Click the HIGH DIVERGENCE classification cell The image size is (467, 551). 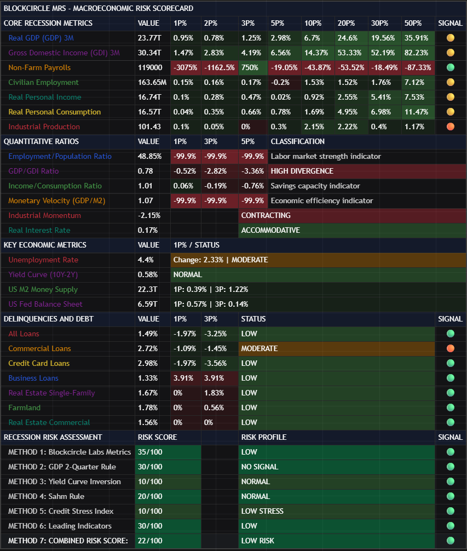[x=302, y=171]
